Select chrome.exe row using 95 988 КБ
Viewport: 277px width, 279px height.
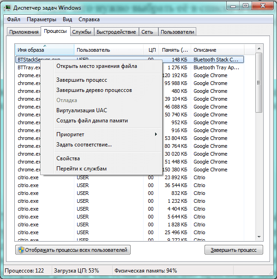click(130, 83)
